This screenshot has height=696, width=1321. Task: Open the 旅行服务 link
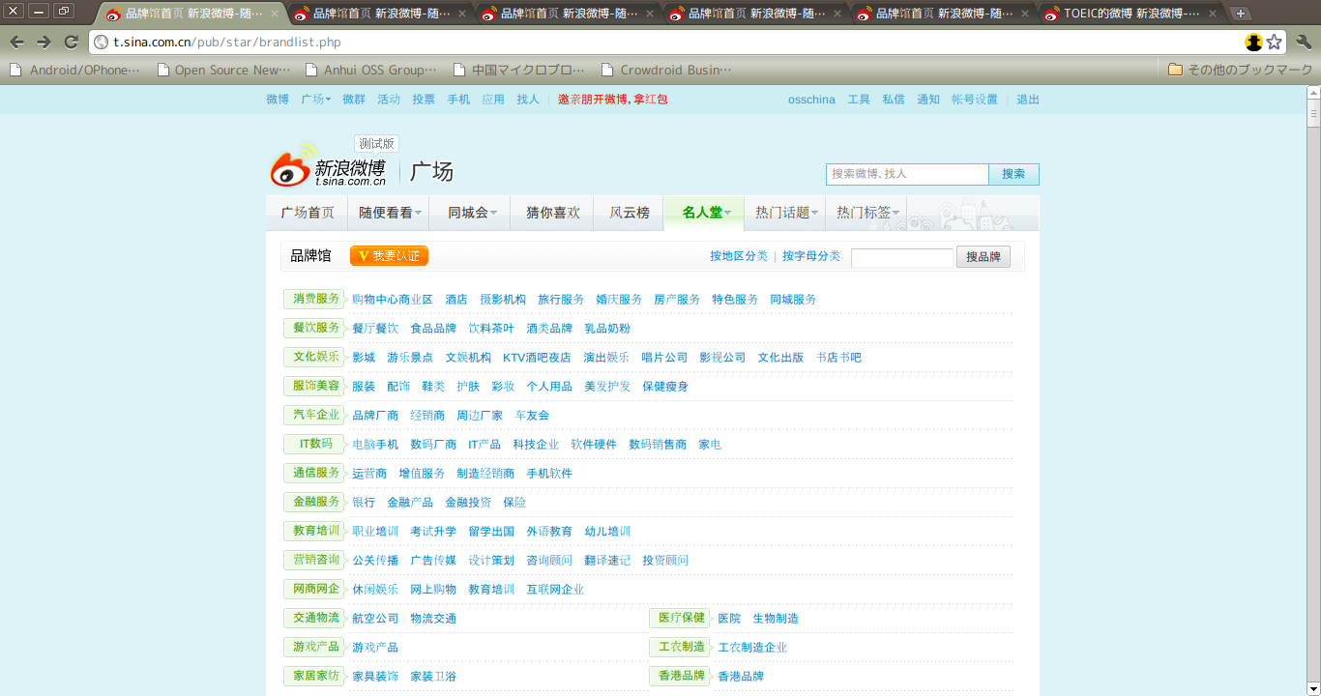pos(561,300)
